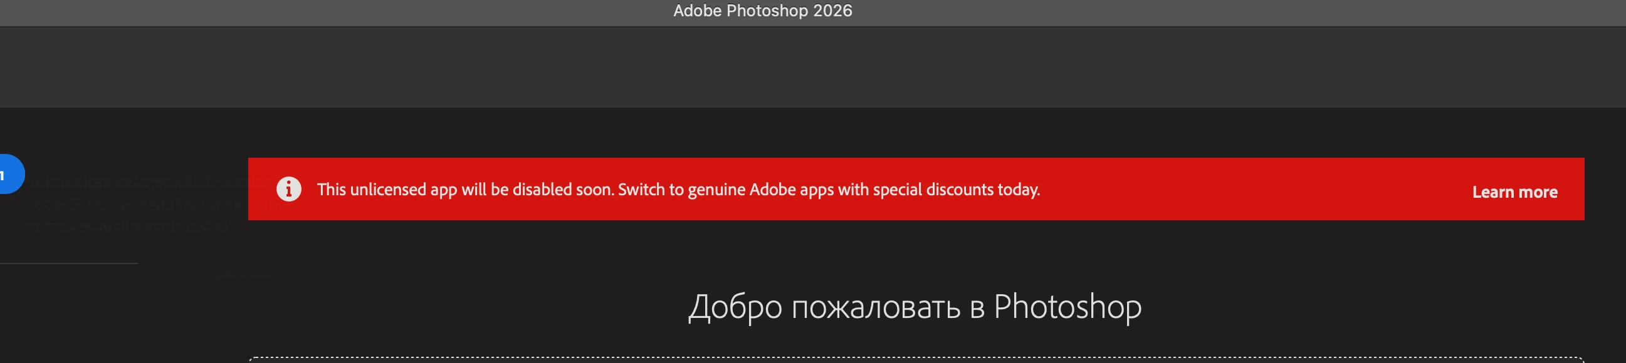Click the phrase special discounts today in banner

(957, 190)
